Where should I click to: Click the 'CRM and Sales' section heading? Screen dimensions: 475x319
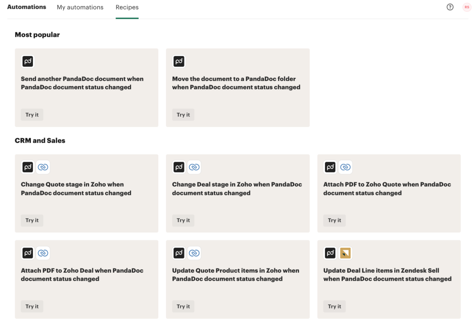pyautogui.click(x=40, y=140)
